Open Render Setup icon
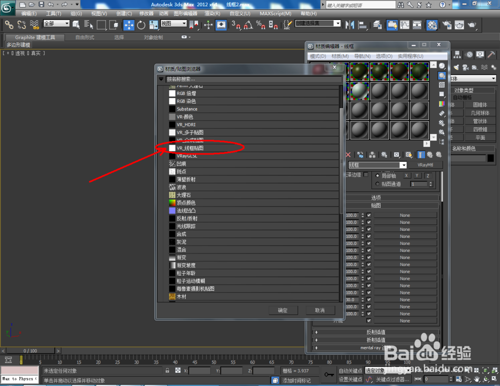 coord(446,25)
